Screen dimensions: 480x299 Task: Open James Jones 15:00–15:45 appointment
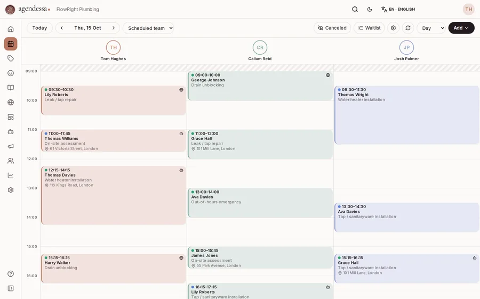coord(260,258)
